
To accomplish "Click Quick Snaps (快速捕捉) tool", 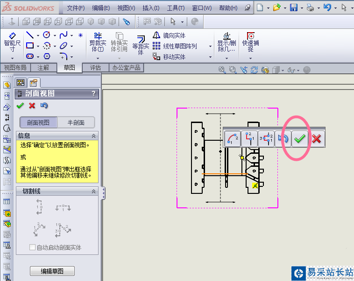I will point(251,42).
